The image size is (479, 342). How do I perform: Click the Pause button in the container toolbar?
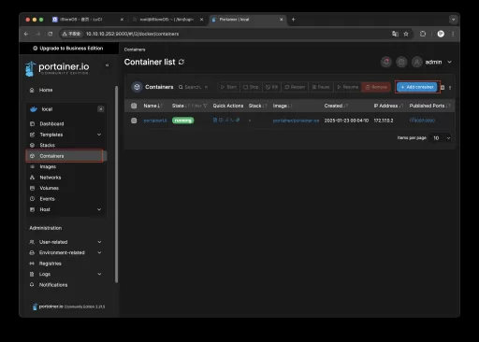[x=321, y=87]
